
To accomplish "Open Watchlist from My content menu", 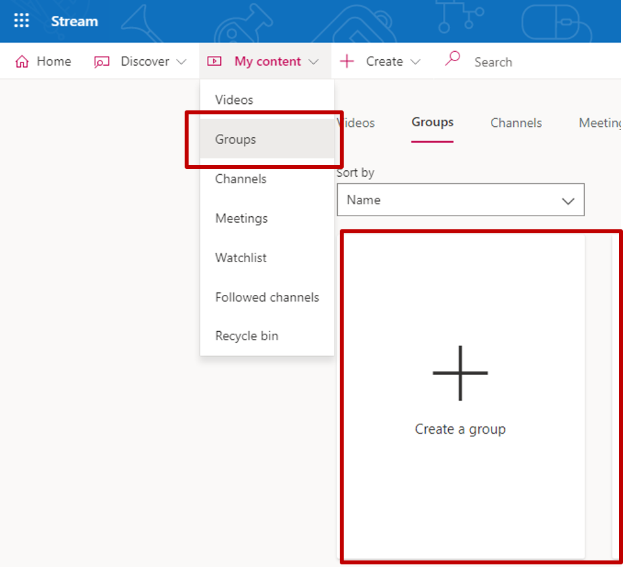I will [241, 258].
